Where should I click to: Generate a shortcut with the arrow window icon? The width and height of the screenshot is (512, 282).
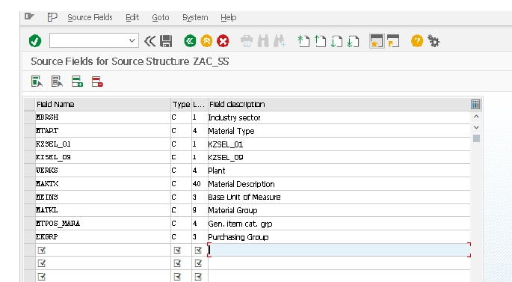tap(393, 41)
